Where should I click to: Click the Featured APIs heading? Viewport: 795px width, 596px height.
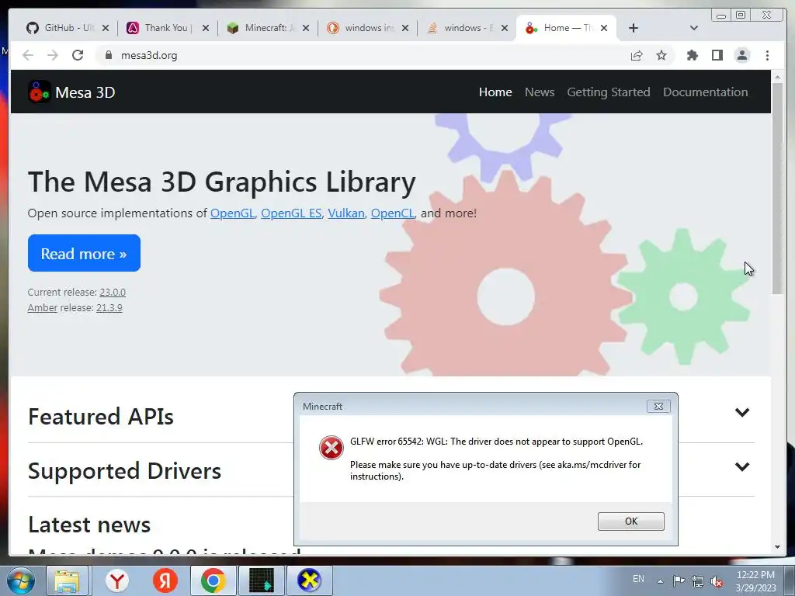[100, 417]
